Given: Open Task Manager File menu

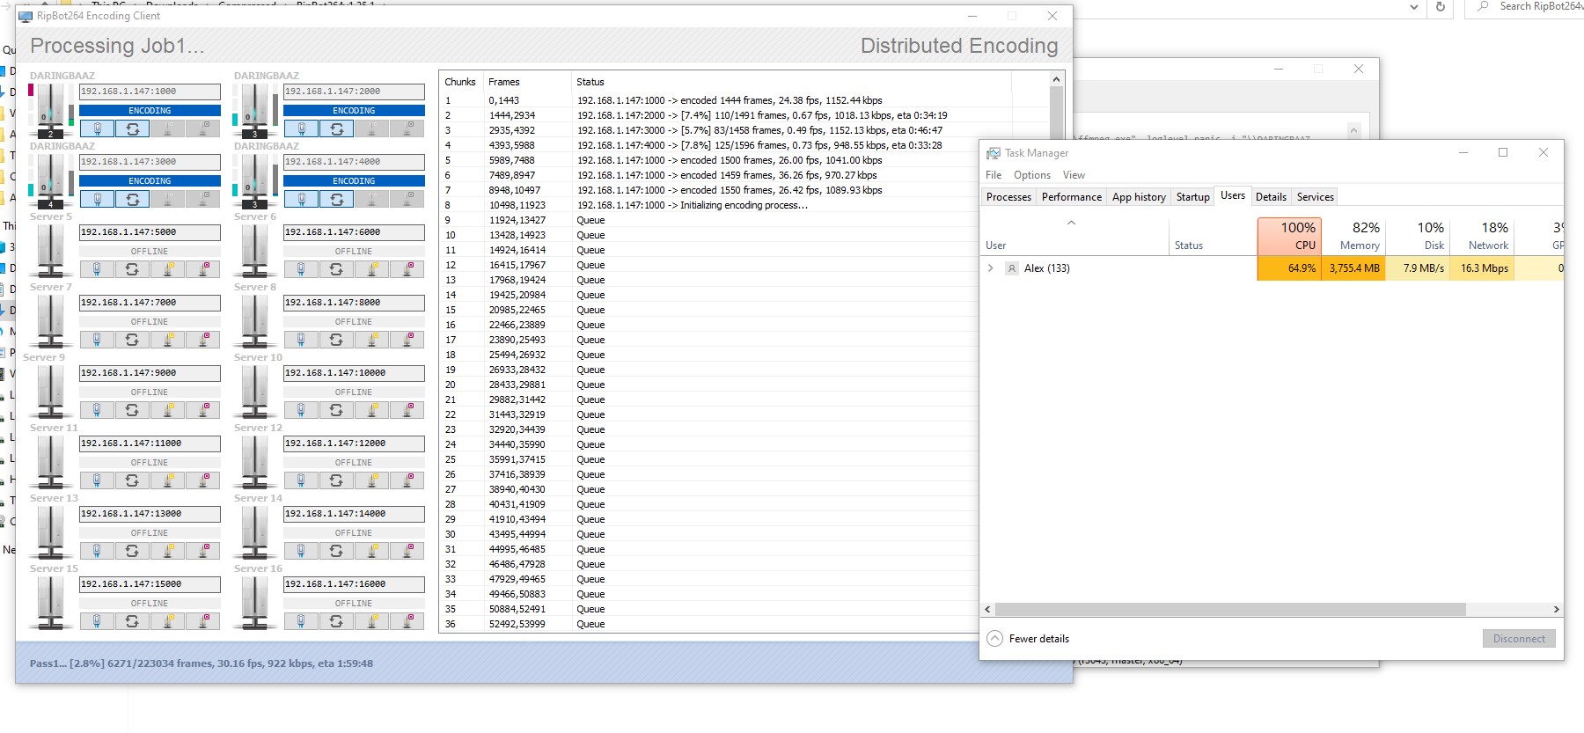Looking at the screenshot, I should (x=994, y=175).
